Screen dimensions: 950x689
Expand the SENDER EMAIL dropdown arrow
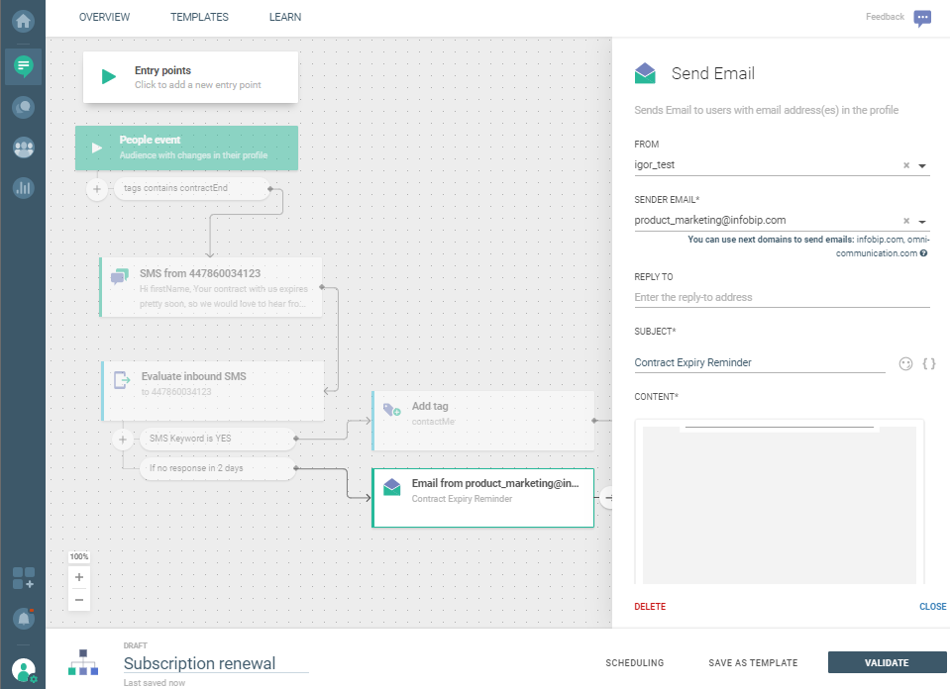[922, 222]
